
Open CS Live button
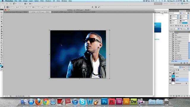[185, 4]
